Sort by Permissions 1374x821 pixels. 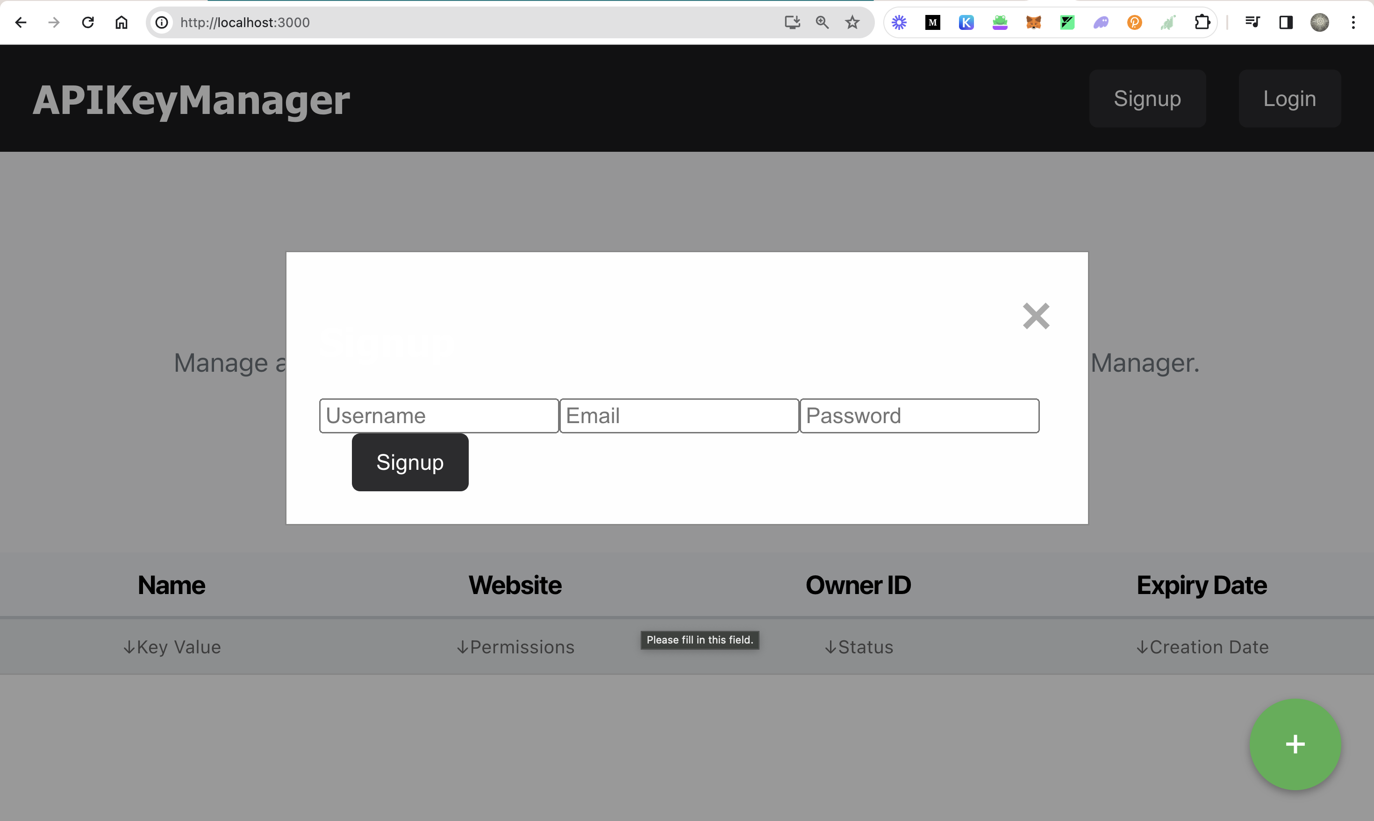[x=515, y=647]
